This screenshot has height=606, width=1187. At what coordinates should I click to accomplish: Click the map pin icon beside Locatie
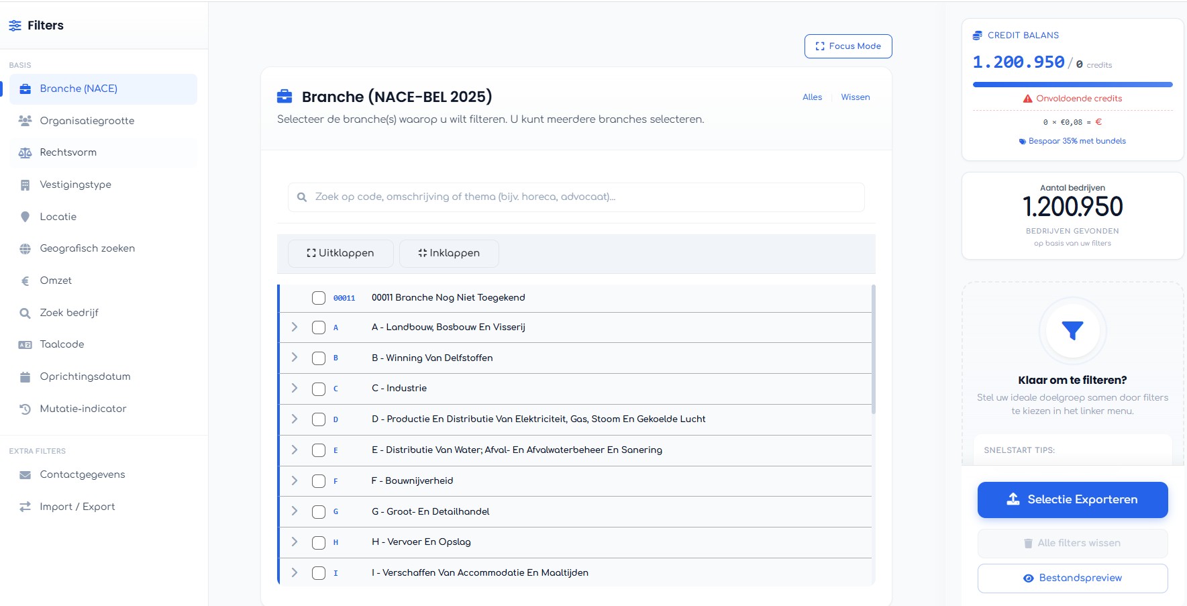pos(25,217)
